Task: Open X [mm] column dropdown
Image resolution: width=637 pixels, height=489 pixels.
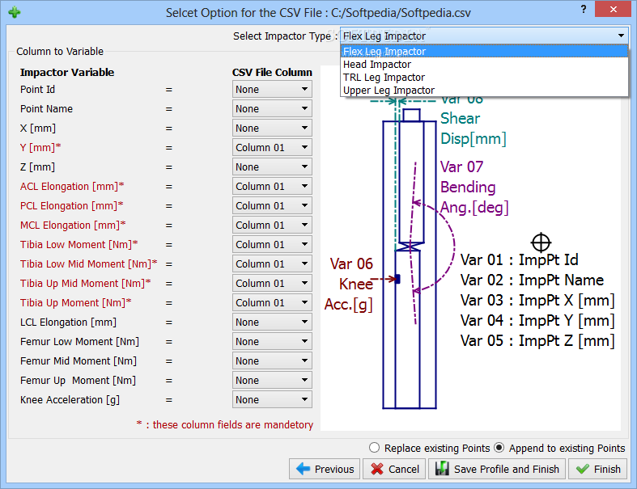Action: click(272, 129)
